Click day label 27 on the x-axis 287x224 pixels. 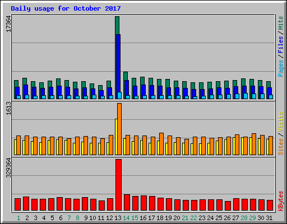[235, 218]
